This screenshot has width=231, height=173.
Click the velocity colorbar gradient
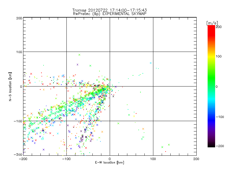211,86
